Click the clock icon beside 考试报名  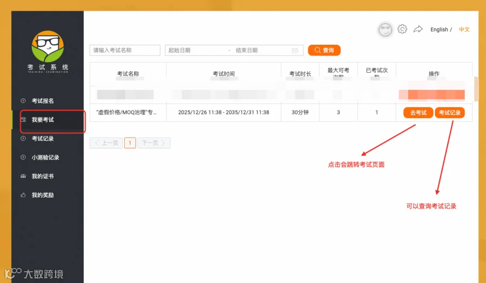click(23, 101)
